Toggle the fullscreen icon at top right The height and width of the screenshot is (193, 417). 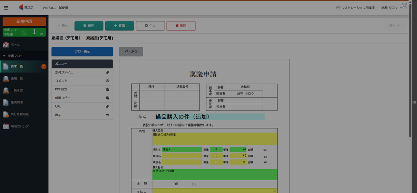coord(404,6)
